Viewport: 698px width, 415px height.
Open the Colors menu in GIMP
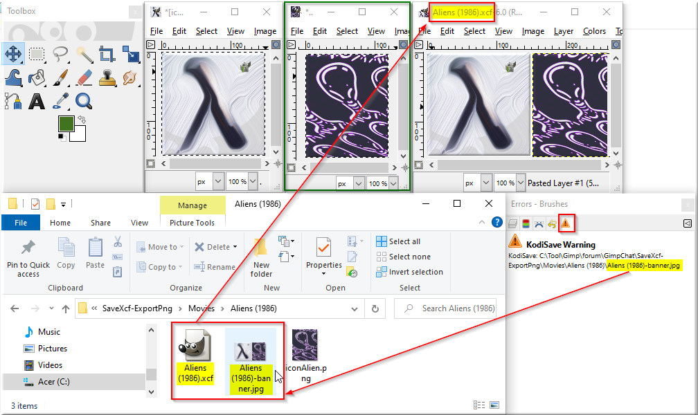pos(594,31)
